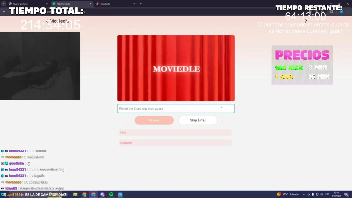Screen dimensions: 352x198
Task: Open the clock showing 12:48
Action: click(x=337, y=194)
